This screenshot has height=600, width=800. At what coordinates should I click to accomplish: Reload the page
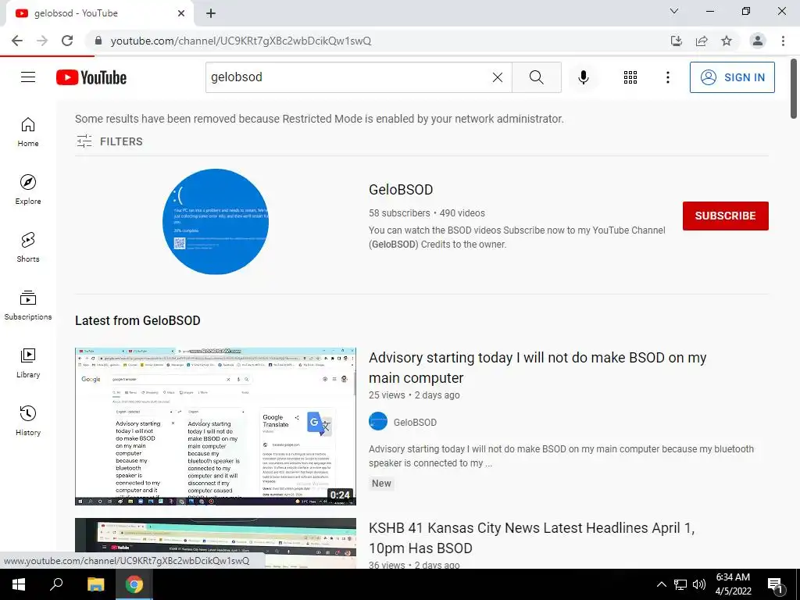coord(67,41)
